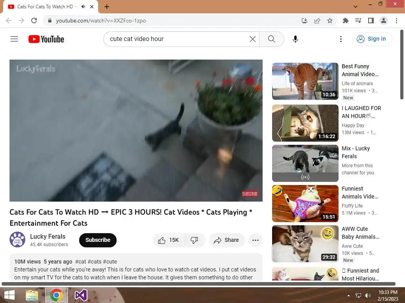The width and height of the screenshot is (405, 303).
Task: Open tab search chevron
Action: [x=356, y=7]
